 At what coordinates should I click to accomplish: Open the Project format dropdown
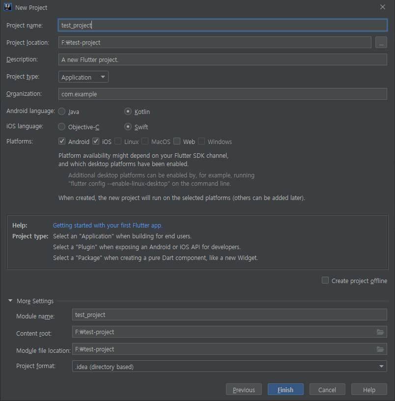coord(229,366)
